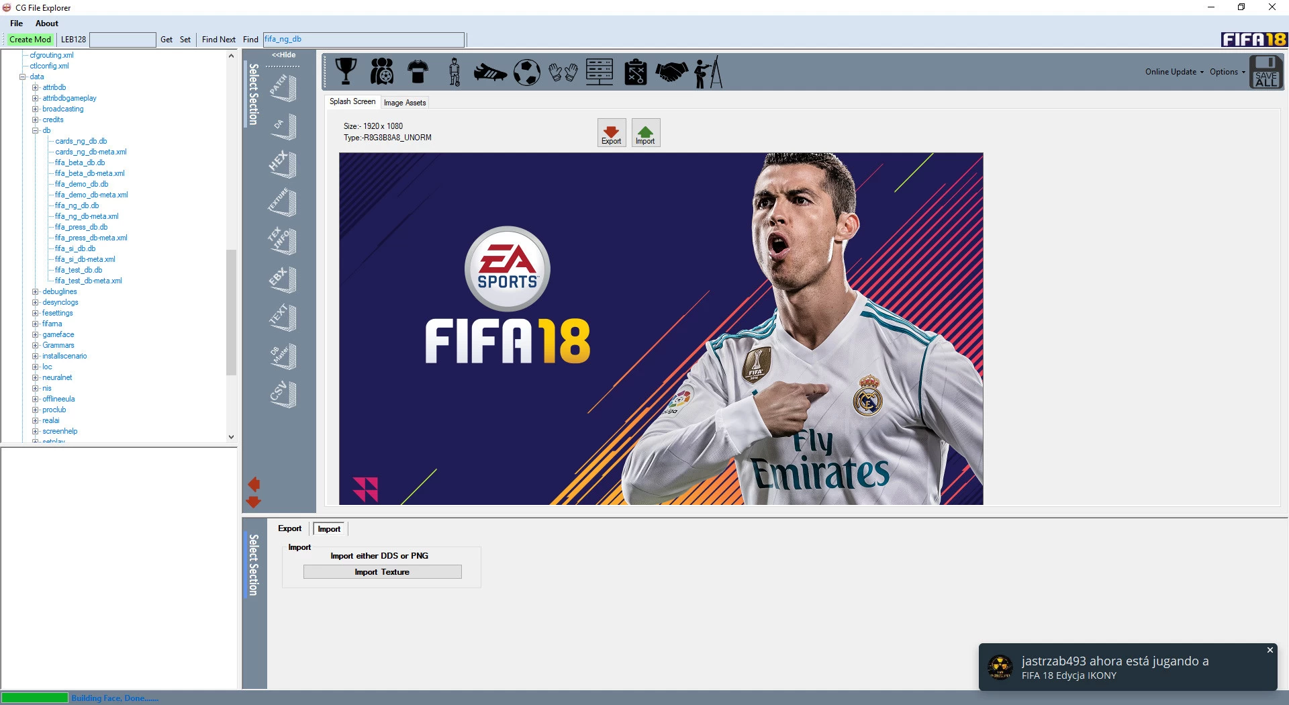Click the Set button
Screen dimensions: 1289x705
click(x=185, y=40)
